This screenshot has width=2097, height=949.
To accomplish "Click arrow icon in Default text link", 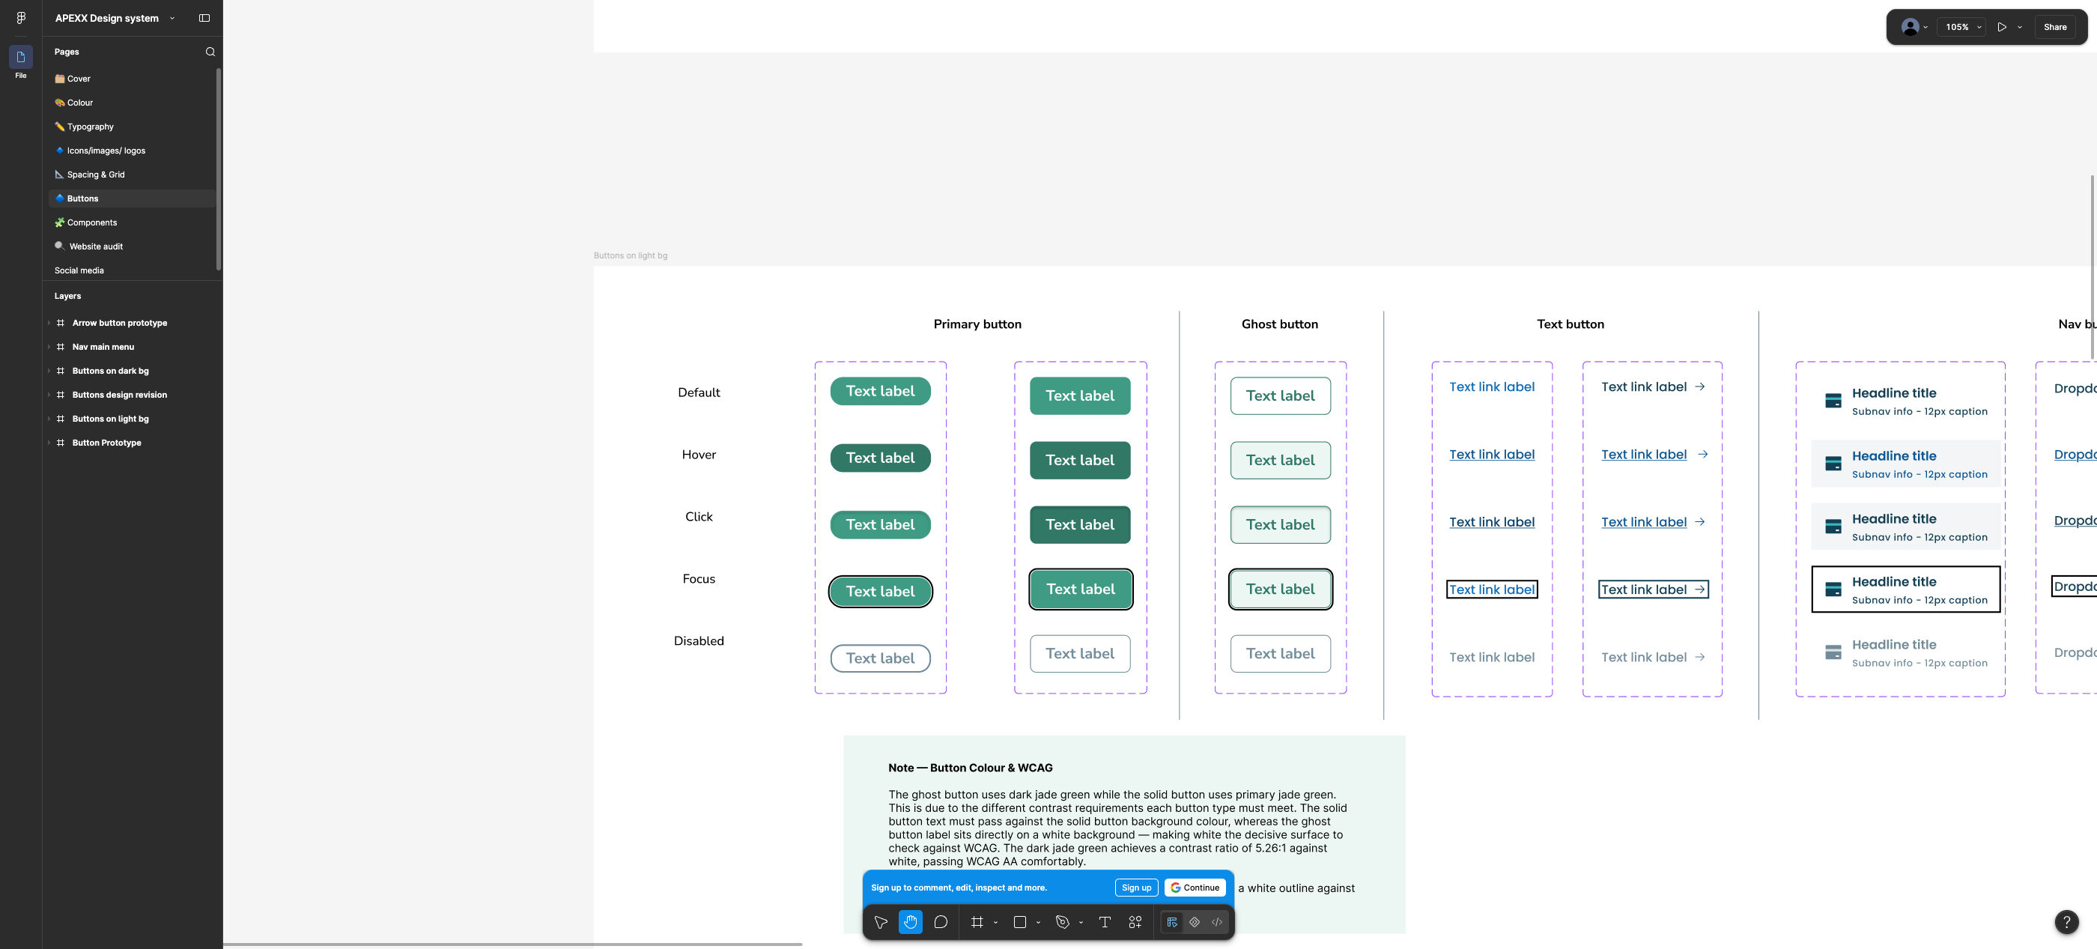I will tap(1700, 386).
